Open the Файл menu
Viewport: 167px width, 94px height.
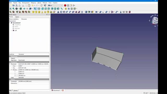point(10,3)
